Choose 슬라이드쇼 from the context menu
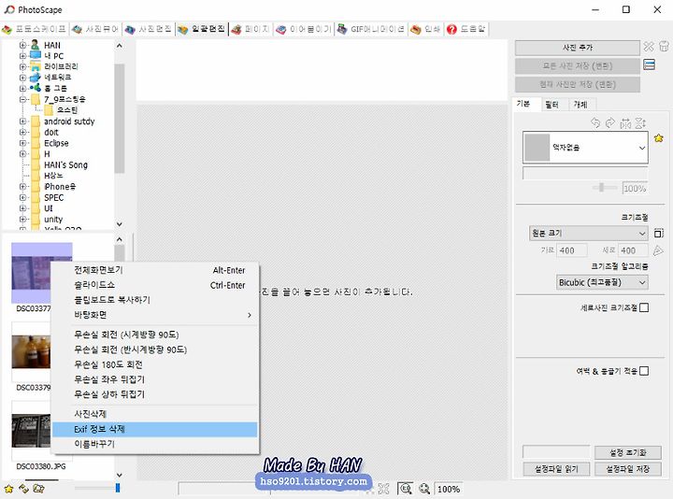This screenshot has height=499, width=673. tap(155, 285)
